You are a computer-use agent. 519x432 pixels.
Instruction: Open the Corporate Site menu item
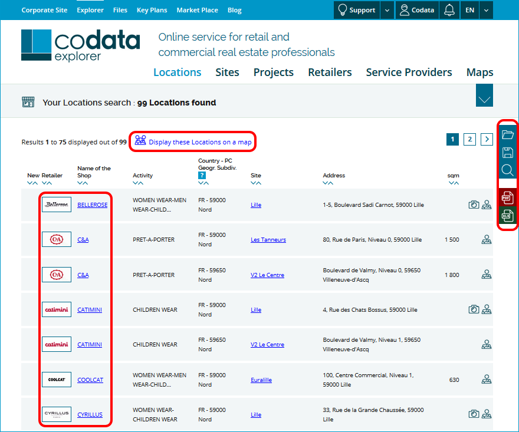44,10
